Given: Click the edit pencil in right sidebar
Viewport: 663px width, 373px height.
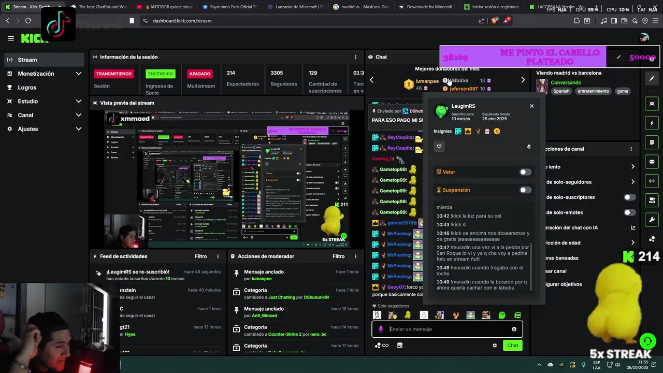Looking at the screenshot, I should tap(652, 79).
